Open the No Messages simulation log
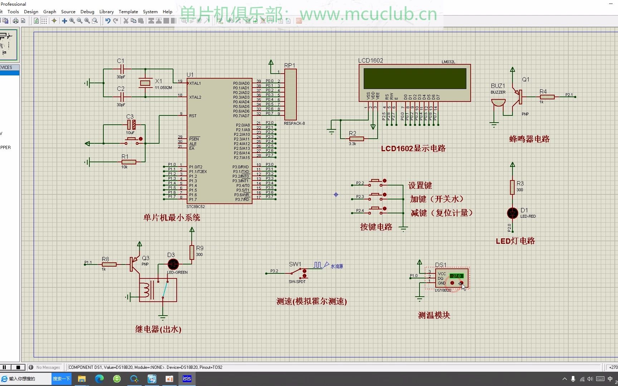 click(x=45, y=367)
